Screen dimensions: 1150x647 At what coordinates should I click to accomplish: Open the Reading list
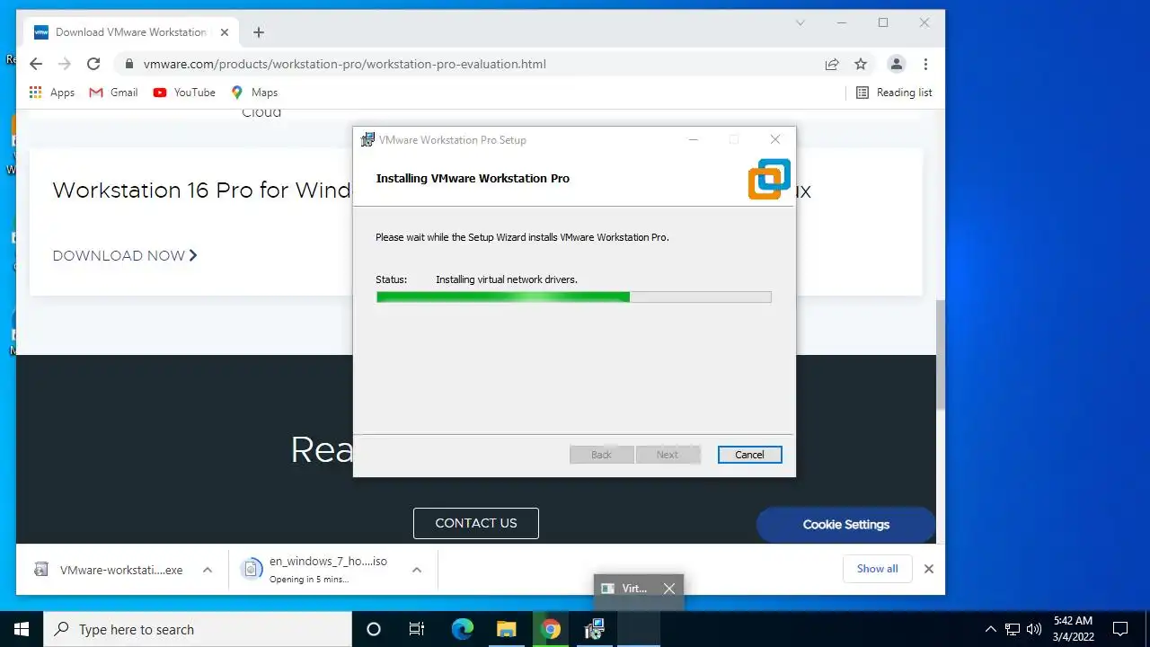894,93
